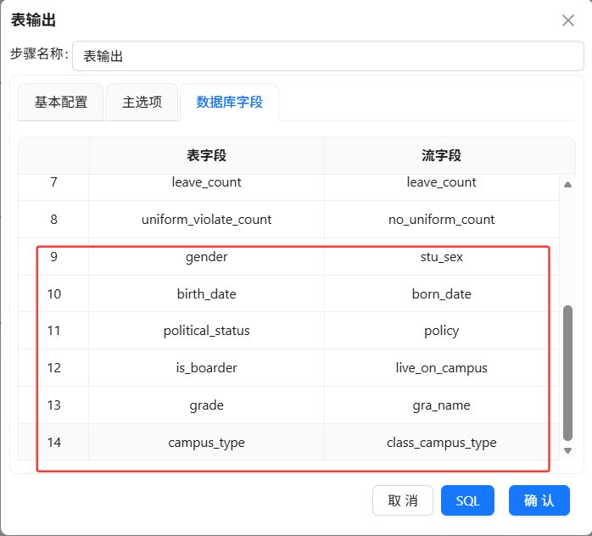Image resolution: width=592 pixels, height=536 pixels.
Task: Click the 表字段 column header
Action: [x=206, y=155]
